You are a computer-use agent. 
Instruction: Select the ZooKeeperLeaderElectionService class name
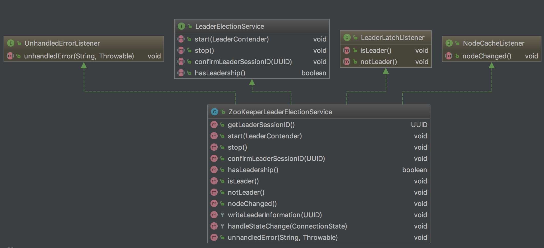280,112
